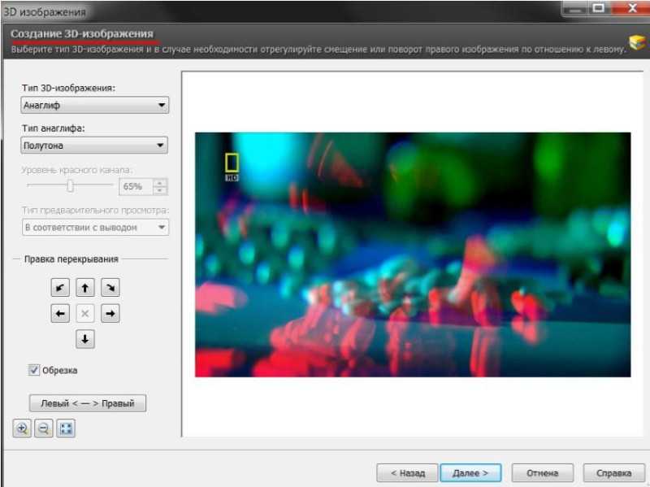Go back with the Назад button

(407, 473)
